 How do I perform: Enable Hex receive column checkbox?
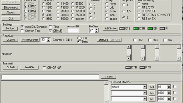click(x=150, y=40)
